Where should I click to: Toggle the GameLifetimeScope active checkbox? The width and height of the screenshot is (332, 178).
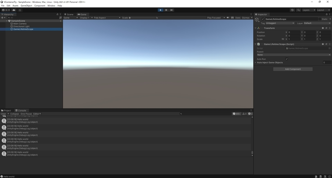pos(263,19)
